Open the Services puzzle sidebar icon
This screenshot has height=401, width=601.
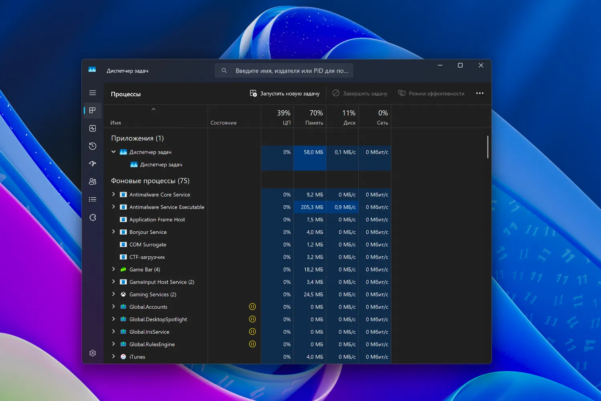pyautogui.click(x=93, y=217)
